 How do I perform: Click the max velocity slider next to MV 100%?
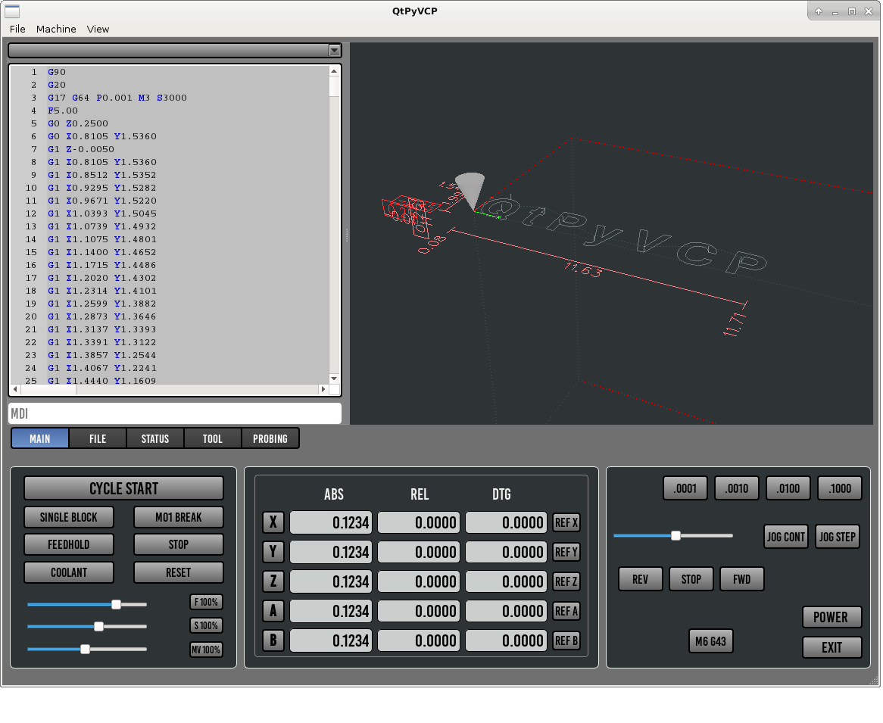87,650
